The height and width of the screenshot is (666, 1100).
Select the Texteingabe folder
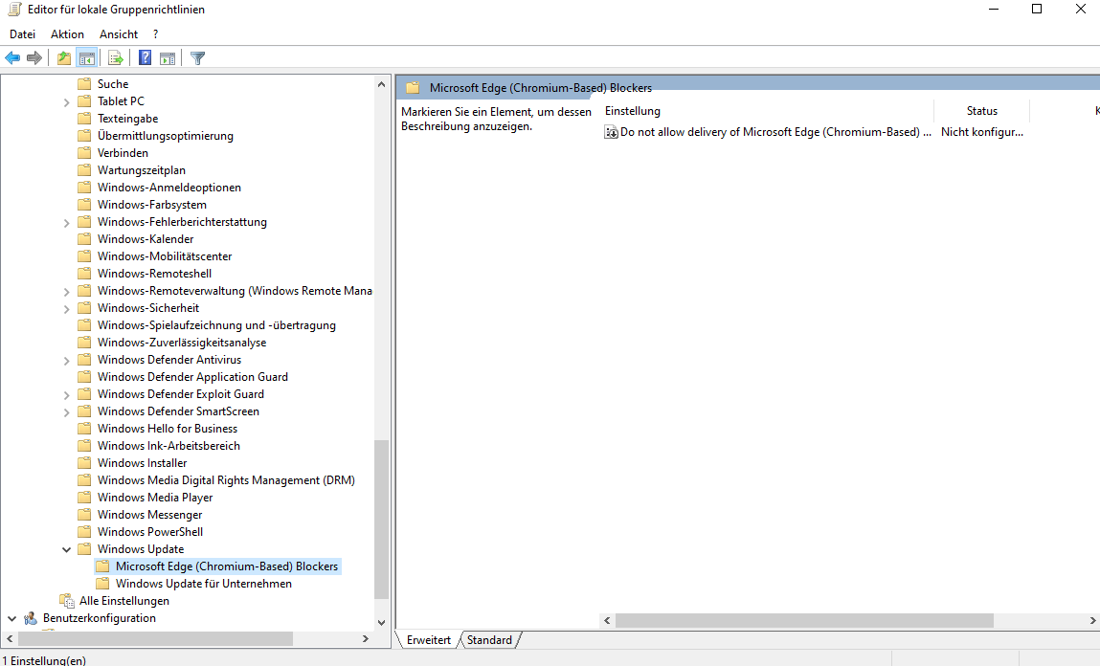tap(127, 119)
